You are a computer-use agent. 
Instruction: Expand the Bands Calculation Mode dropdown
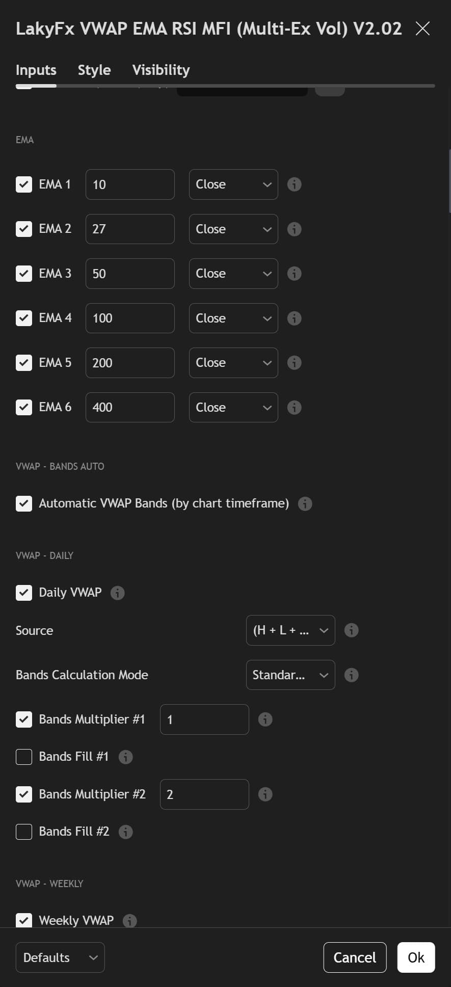coord(290,675)
